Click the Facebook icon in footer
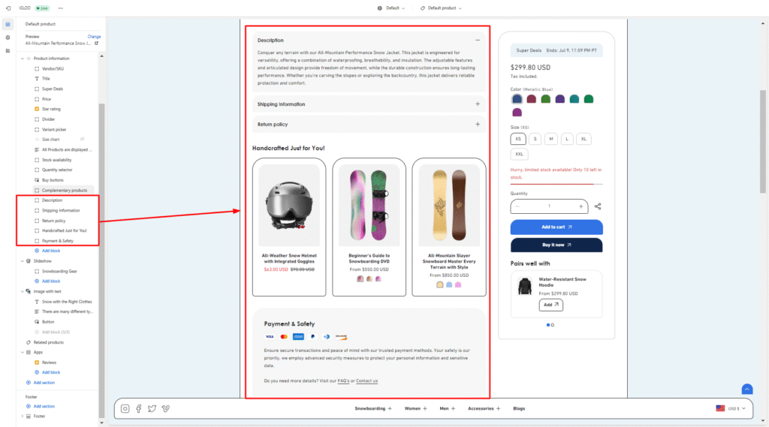Viewport: 769px width, 427px height. [139, 408]
